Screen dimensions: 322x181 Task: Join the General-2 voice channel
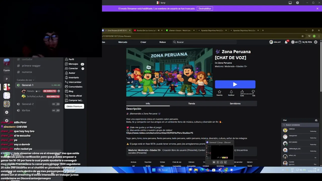pyautogui.click(x=38, y=104)
